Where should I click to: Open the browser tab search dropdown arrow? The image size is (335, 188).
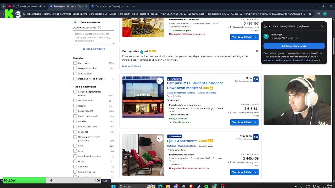pos(3,6)
